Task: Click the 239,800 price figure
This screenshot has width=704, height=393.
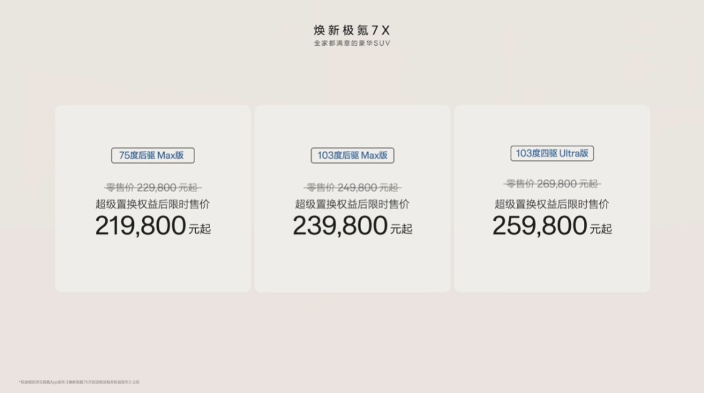Action: tap(340, 225)
